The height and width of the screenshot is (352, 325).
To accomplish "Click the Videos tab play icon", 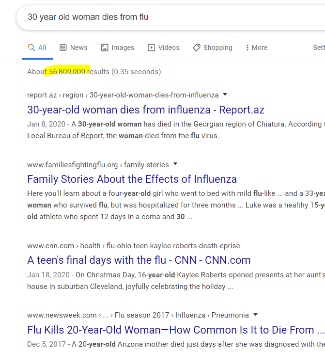I will click(x=151, y=48).
